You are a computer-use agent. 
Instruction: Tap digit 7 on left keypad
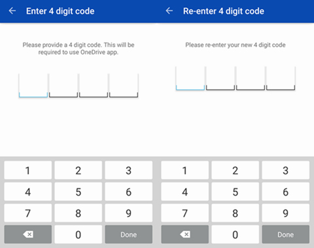pyautogui.click(x=28, y=213)
